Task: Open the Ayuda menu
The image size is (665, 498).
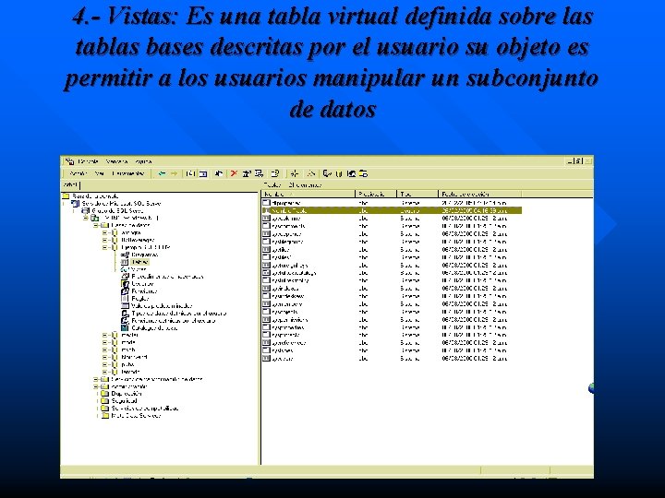Action: pyautogui.click(x=143, y=161)
